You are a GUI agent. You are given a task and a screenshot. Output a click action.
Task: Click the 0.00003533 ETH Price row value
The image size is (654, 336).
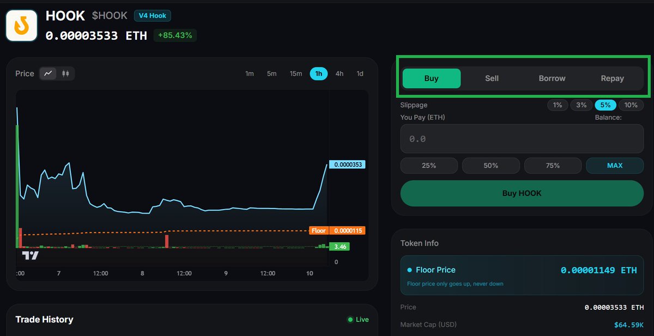[614, 308]
